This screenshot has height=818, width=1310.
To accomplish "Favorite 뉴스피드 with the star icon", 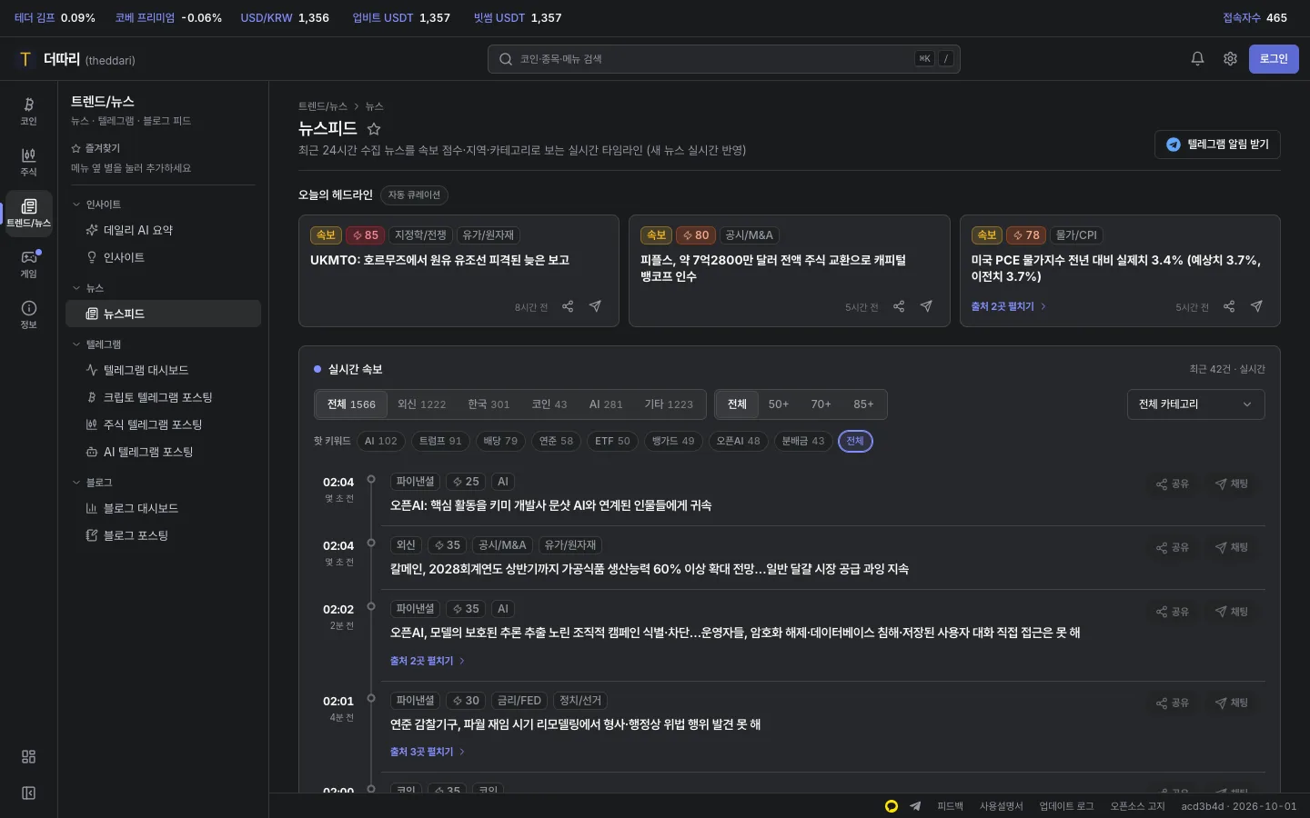I will click(373, 129).
